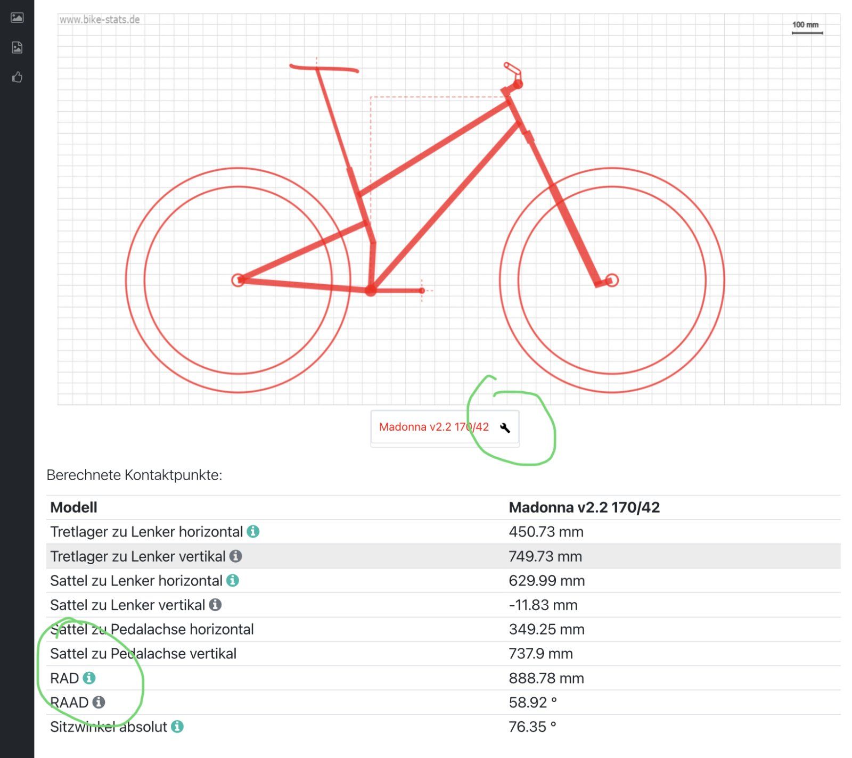The image size is (852, 758).
Task: Click the picture icon in the sidebar
Action: click(x=17, y=18)
